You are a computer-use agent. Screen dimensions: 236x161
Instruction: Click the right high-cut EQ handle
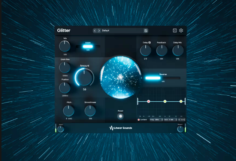(185, 102)
